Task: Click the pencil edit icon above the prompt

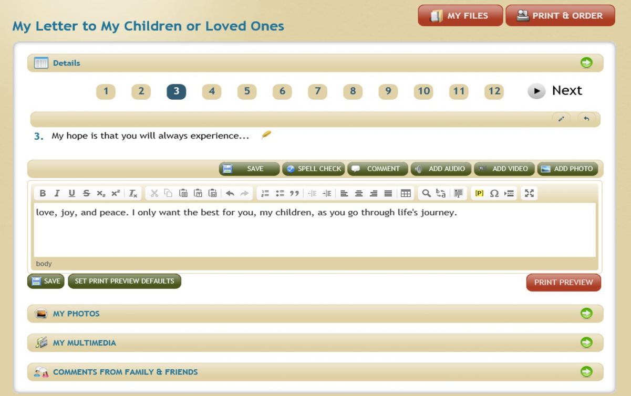Action: pos(561,119)
